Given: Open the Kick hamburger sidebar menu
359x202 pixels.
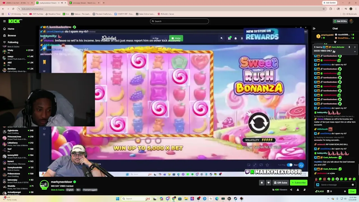Looking at the screenshot, I should [x=4, y=21].
